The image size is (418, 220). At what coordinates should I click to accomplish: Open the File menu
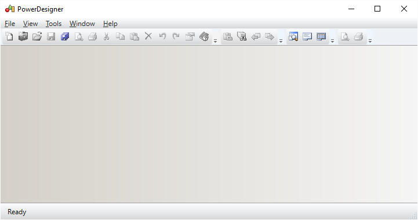10,24
